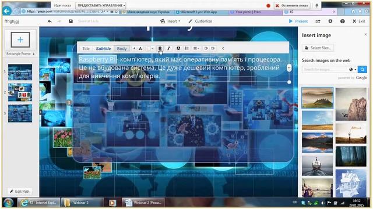Screen dimensions: 373x209
Task: Focus the image search field
Action: point(325,70)
